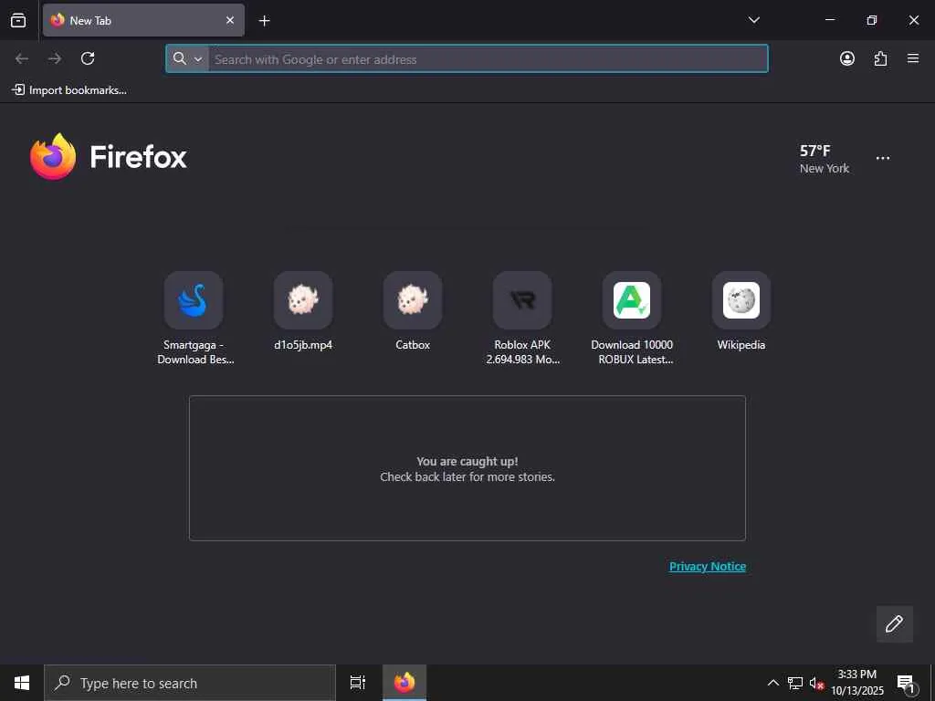
Task: Show hidden system tray icons
Action: pos(772,683)
